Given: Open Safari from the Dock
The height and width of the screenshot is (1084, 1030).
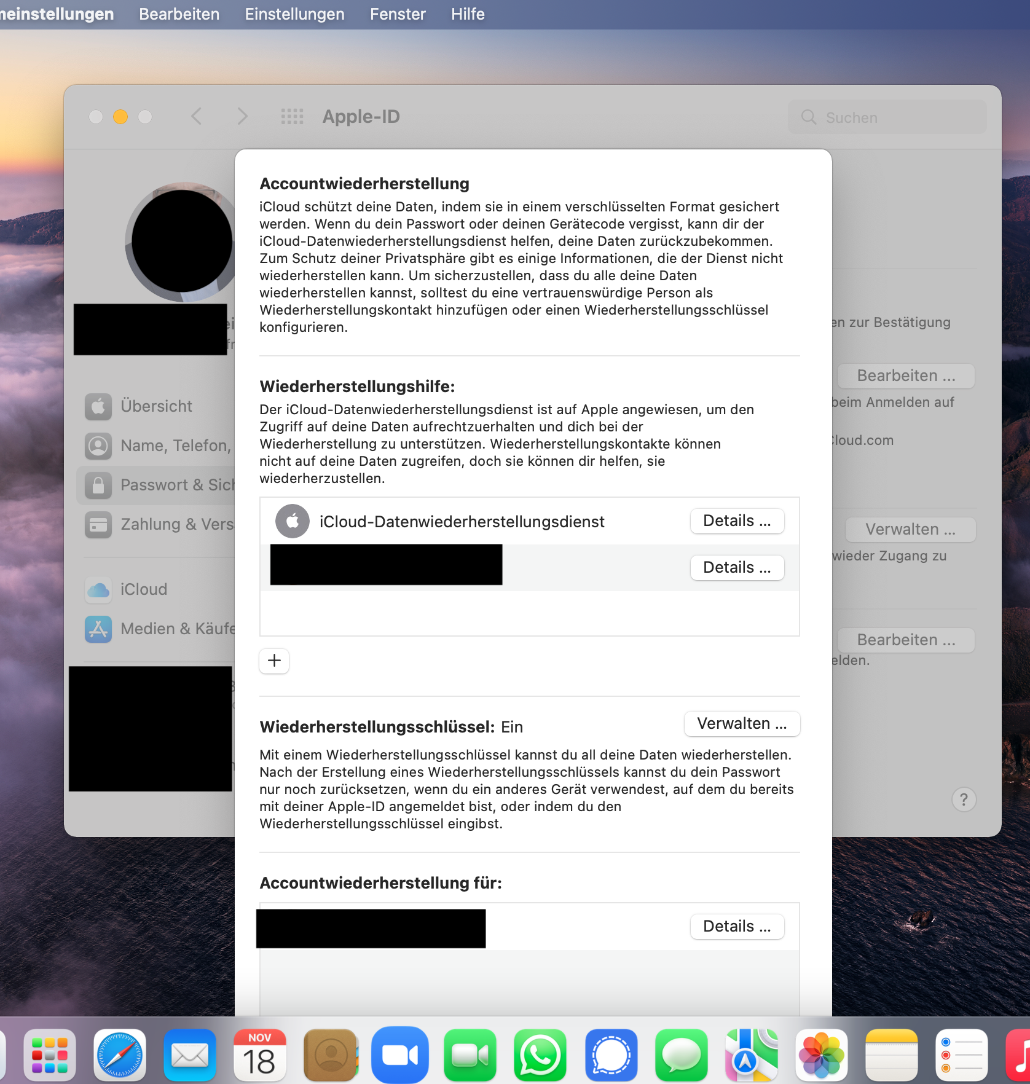Looking at the screenshot, I should 120,1055.
